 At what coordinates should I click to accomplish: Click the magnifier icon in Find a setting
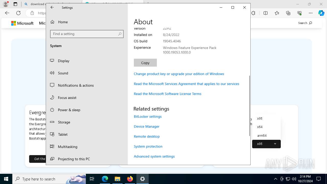120,34
